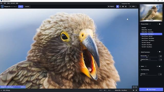Open the View menu

tap(8, 3)
